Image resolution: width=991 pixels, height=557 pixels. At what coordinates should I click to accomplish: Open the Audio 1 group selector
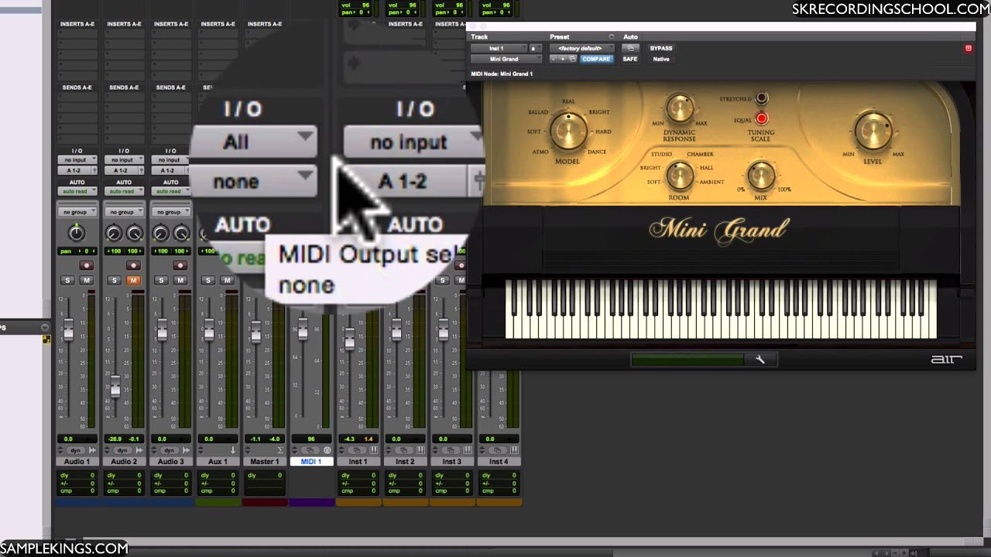point(77,212)
